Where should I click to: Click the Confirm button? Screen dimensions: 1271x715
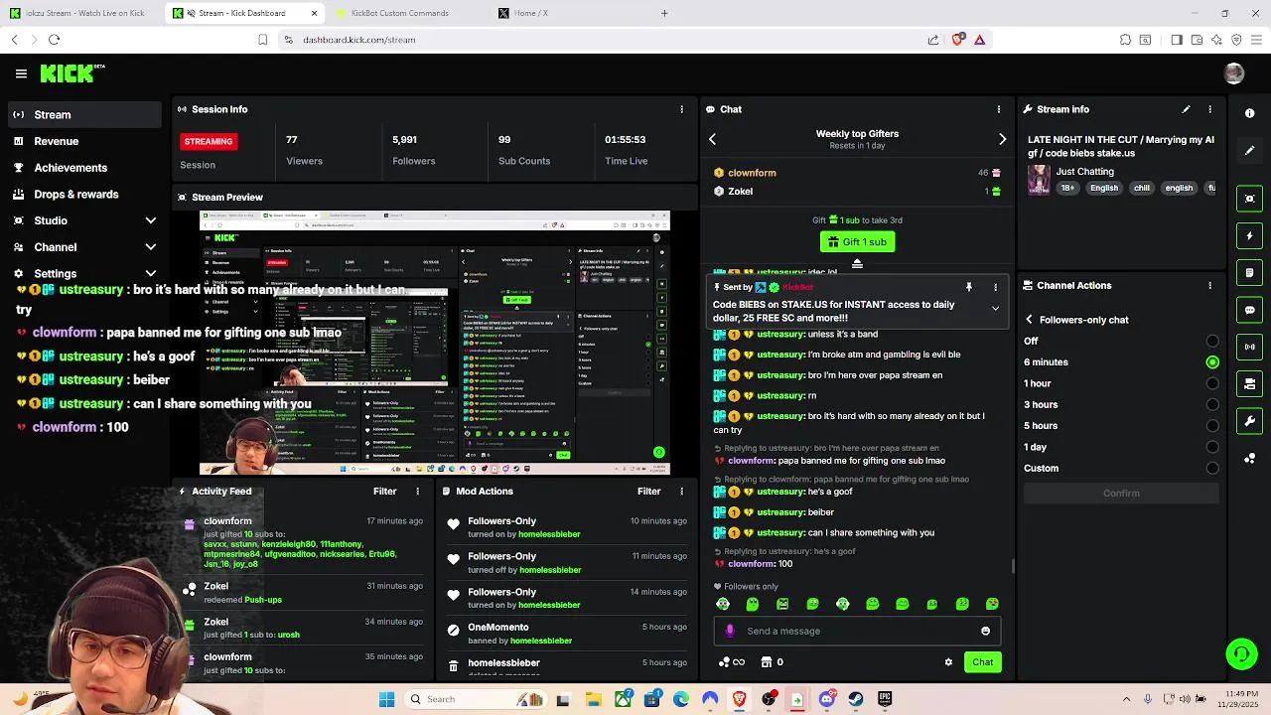[1121, 494]
